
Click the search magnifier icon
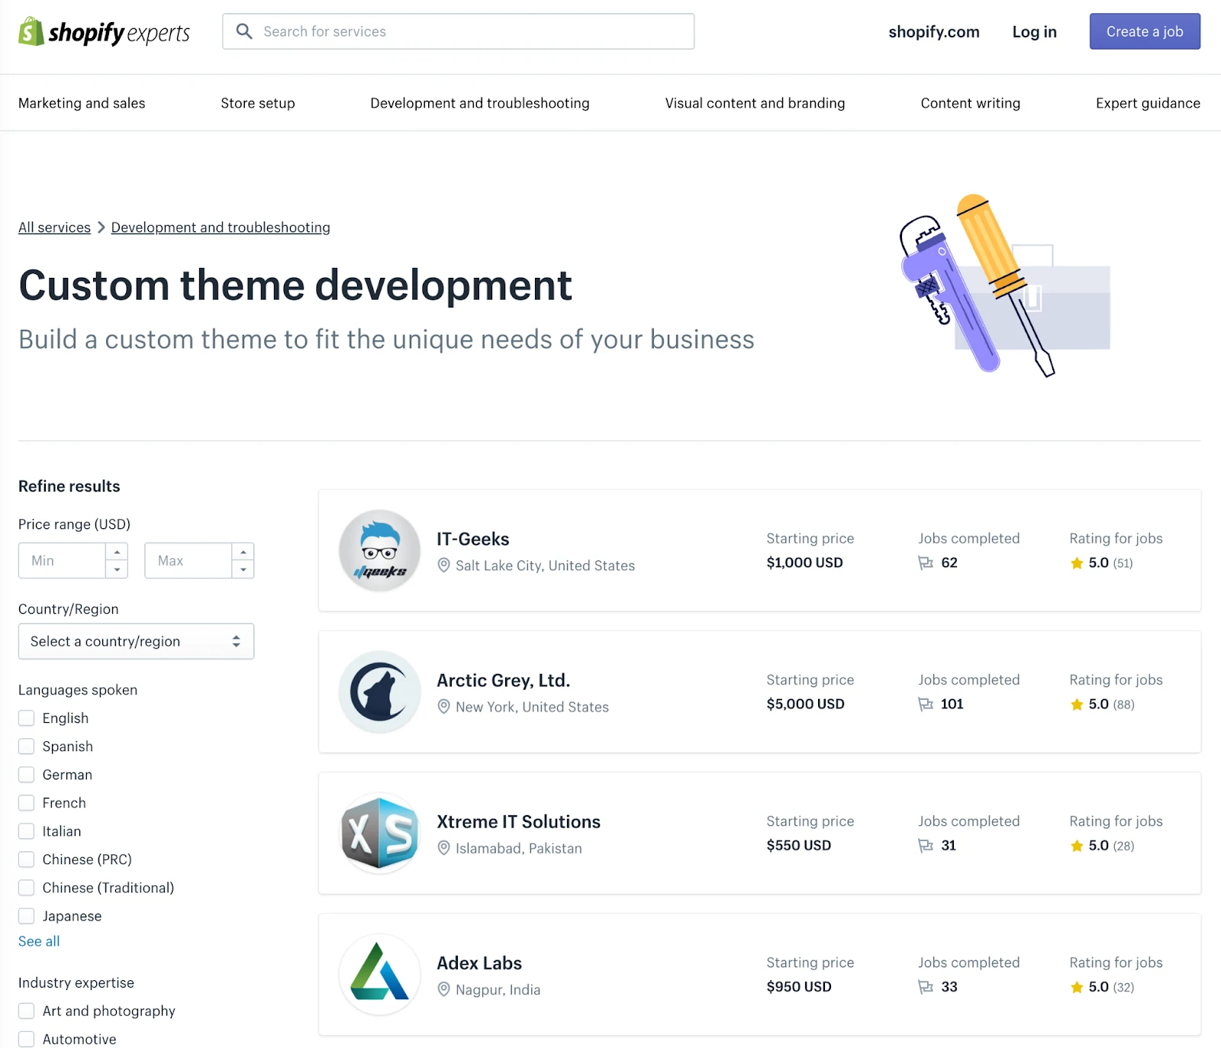244,31
